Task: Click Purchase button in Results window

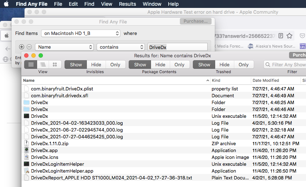Action: click(x=297, y=55)
